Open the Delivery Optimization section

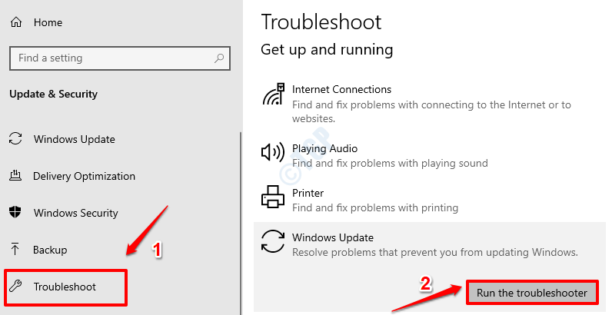point(84,176)
